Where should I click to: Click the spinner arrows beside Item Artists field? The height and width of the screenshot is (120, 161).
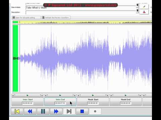[138, 5]
